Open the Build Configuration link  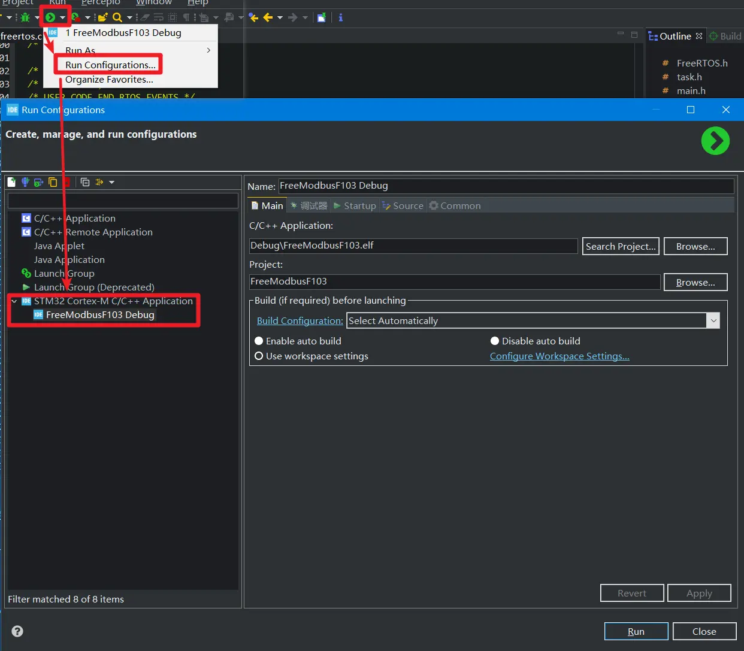point(300,320)
